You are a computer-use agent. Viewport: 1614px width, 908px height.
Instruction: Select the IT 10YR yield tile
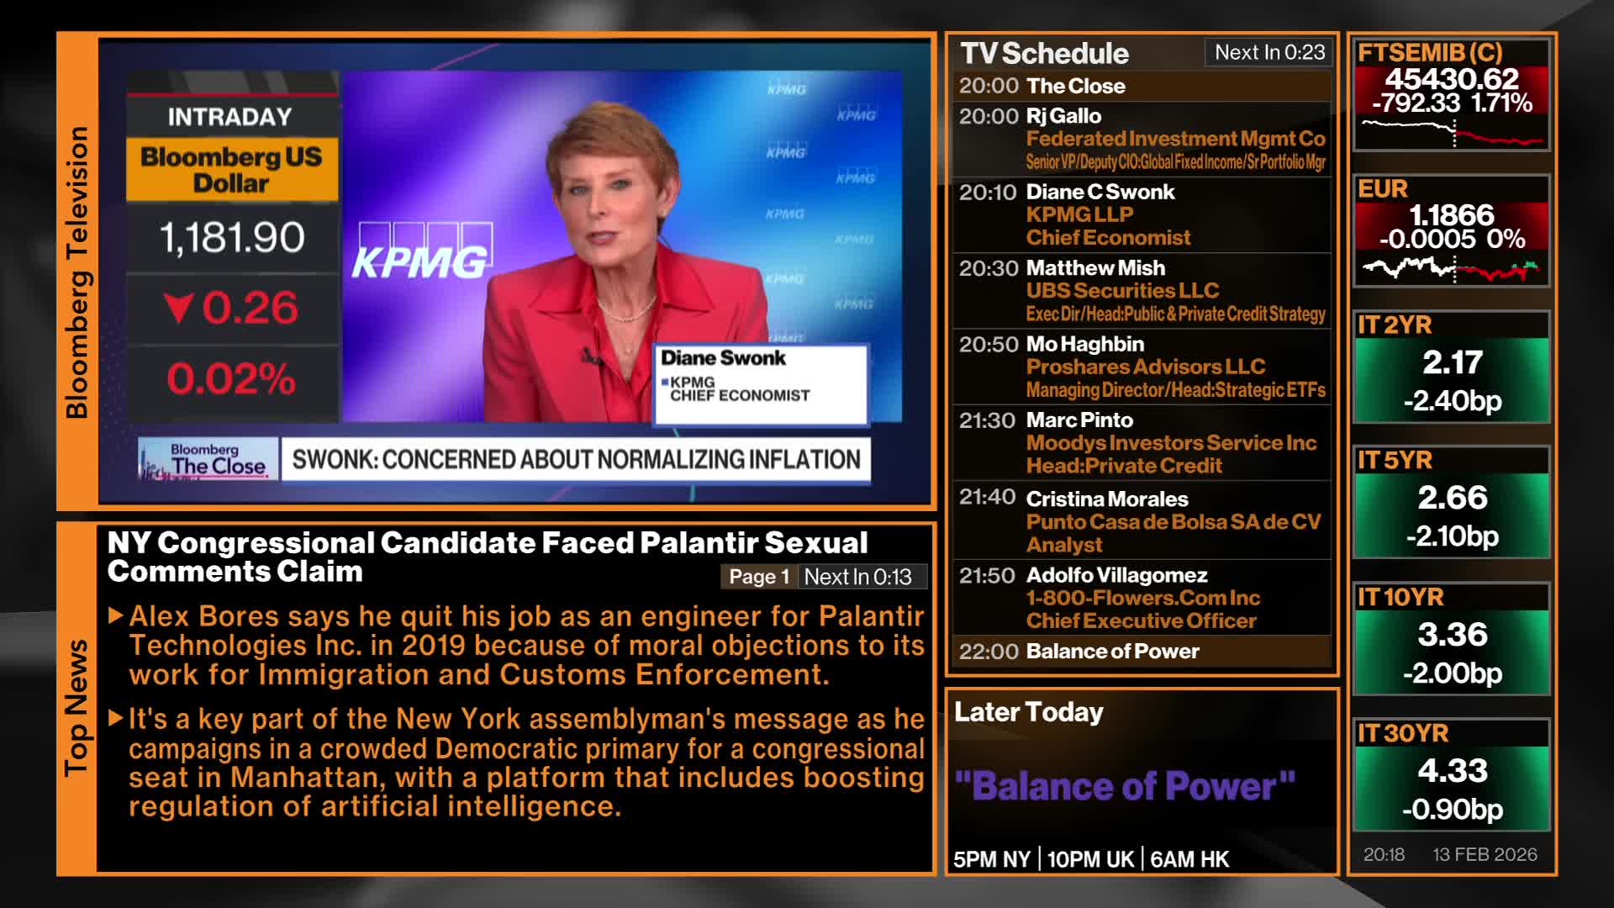click(1452, 640)
